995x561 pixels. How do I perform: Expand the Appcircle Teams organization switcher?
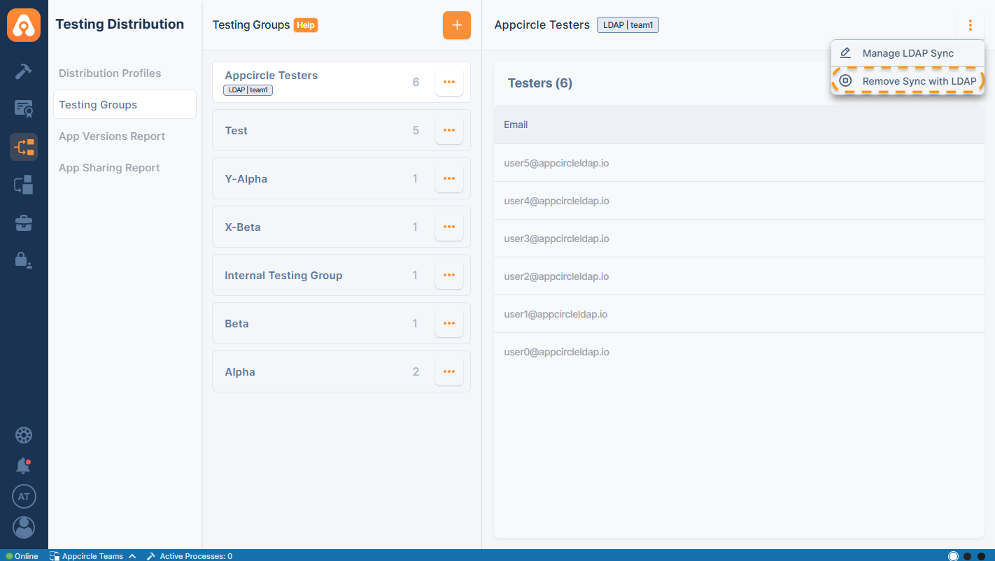coord(92,556)
